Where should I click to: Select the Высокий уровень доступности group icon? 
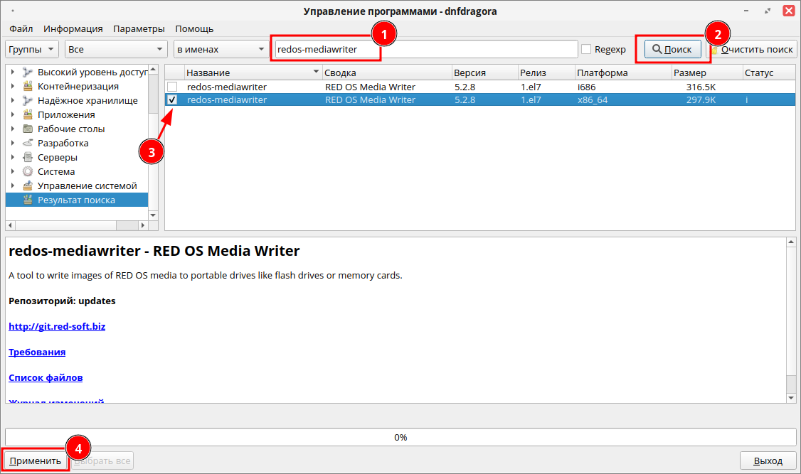[x=28, y=72]
